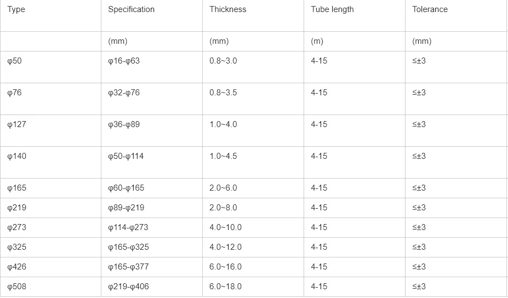The width and height of the screenshot is (508, 298).
Task: Click the Tolerance column header
Action: (430, 9)
